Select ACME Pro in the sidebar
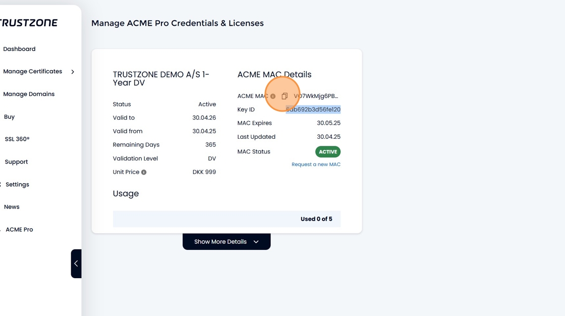 coord(19,229)
